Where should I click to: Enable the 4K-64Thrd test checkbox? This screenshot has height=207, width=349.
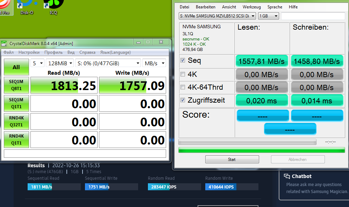coord(183,87)
